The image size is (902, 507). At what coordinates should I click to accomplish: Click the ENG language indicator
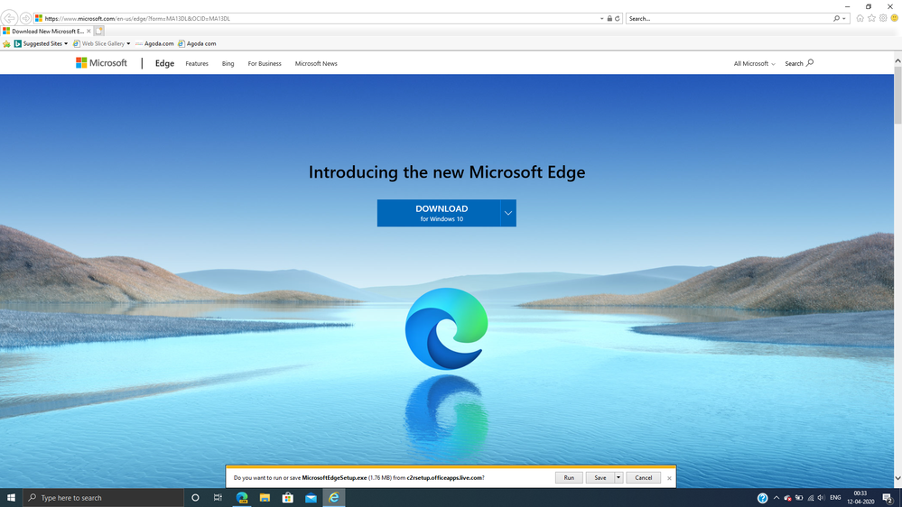(x=835, y=498)
